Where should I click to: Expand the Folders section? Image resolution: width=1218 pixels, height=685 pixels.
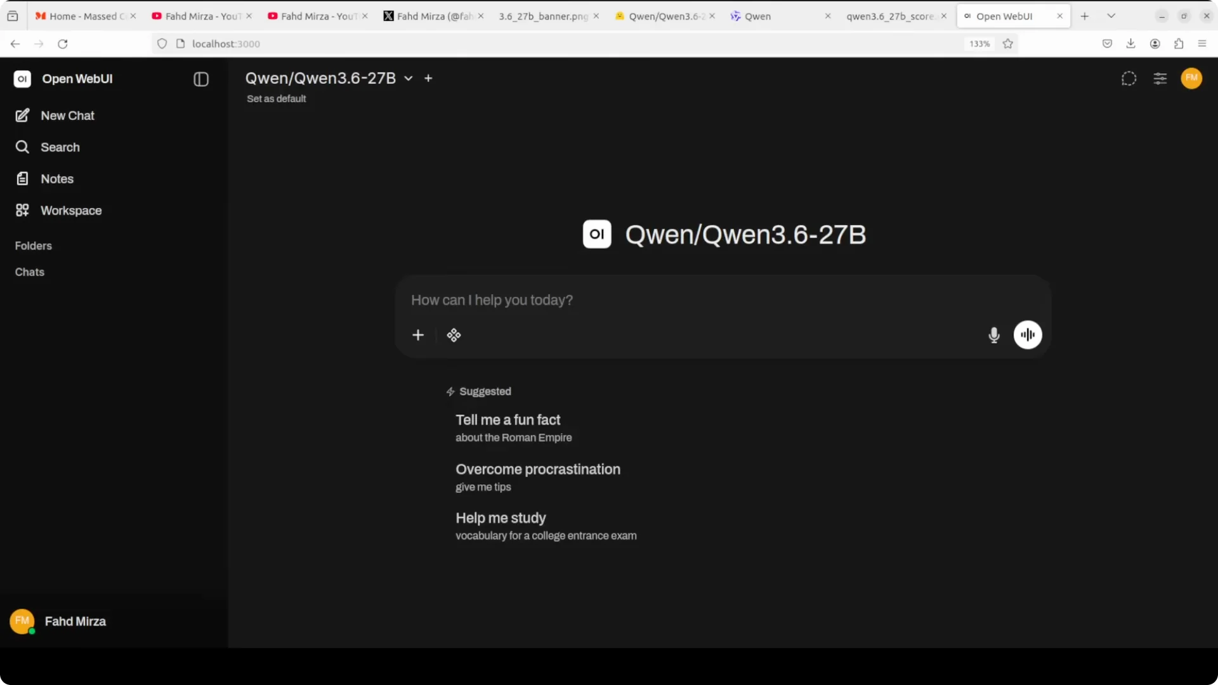tap(34, 246)
